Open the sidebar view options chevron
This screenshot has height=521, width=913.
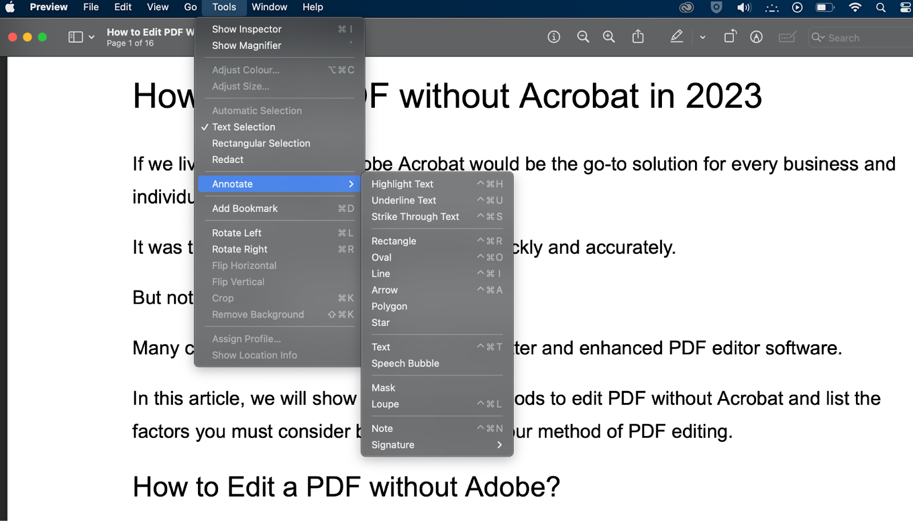(x=91, y=36)
